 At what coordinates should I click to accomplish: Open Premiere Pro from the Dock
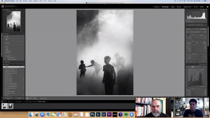(x=109, y=114)
